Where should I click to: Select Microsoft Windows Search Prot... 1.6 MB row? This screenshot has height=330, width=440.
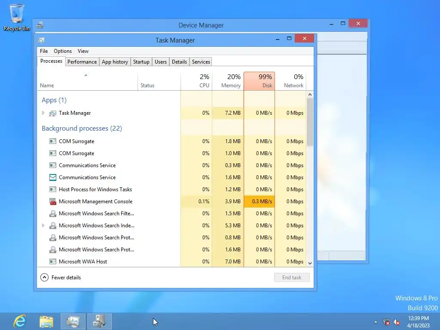click(172, 250)
